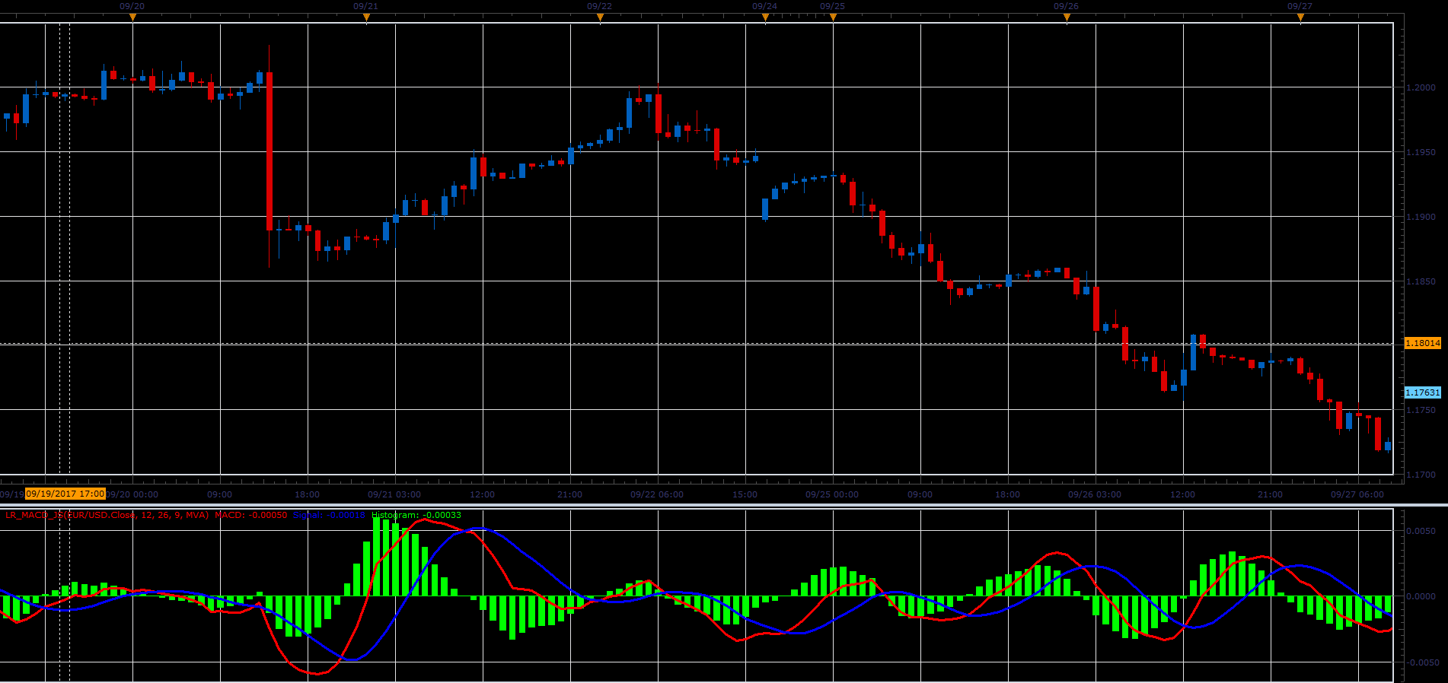1448x683 pixels.
Task: Click the 09/21 03:00 time axis label
Action: 394,494
